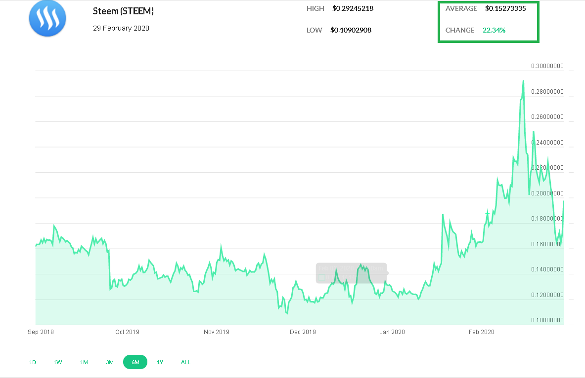Click the faded chart tooltip box

(352, 273)
